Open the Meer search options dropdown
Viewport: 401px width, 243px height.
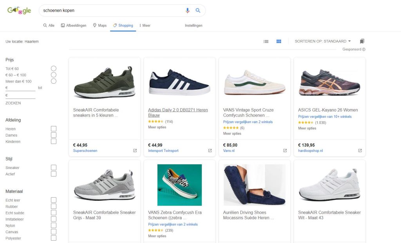coord(145,25)
